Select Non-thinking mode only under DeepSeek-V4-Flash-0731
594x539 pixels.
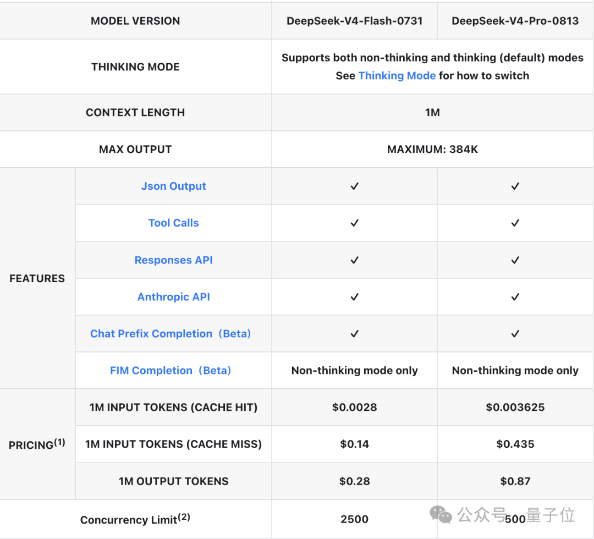[355, 370]
